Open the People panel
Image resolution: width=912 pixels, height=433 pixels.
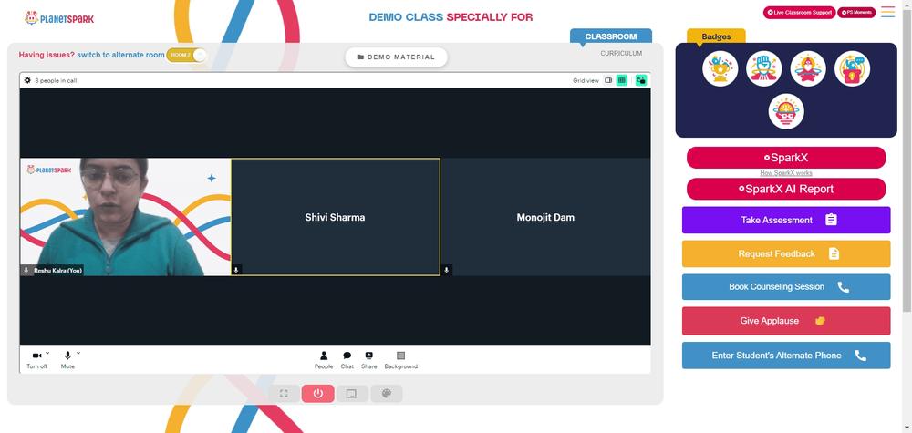tap(324, 360)
